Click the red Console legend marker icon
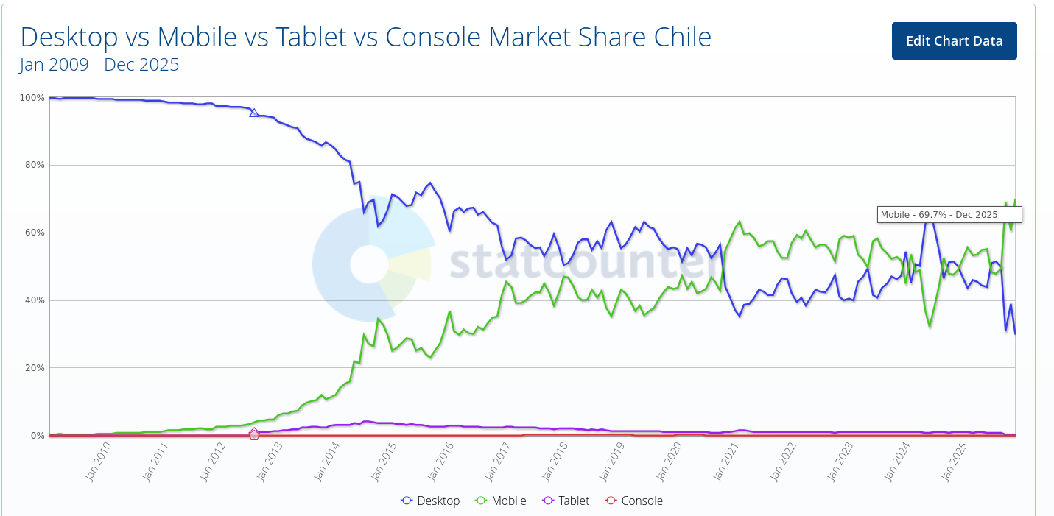The image size is (1054, 516). click(x=611, y=501)
